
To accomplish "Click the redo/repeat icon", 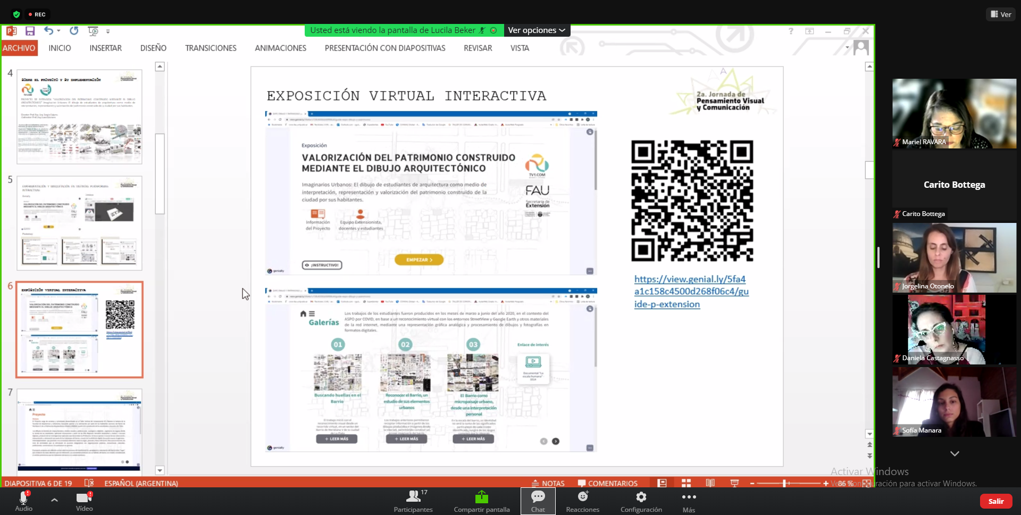I will pyautogui.click(x=74, y=31).
